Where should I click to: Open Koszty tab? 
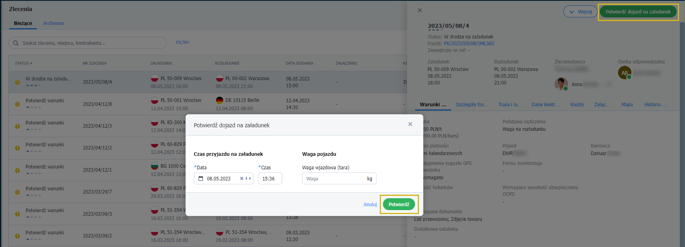click(x=577, y=105)
